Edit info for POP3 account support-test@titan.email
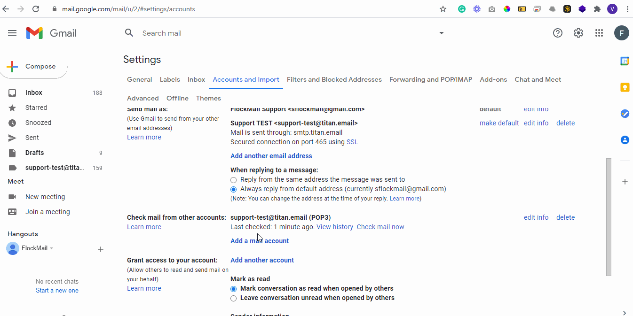 pyautogui.click(x=536, y=217)
